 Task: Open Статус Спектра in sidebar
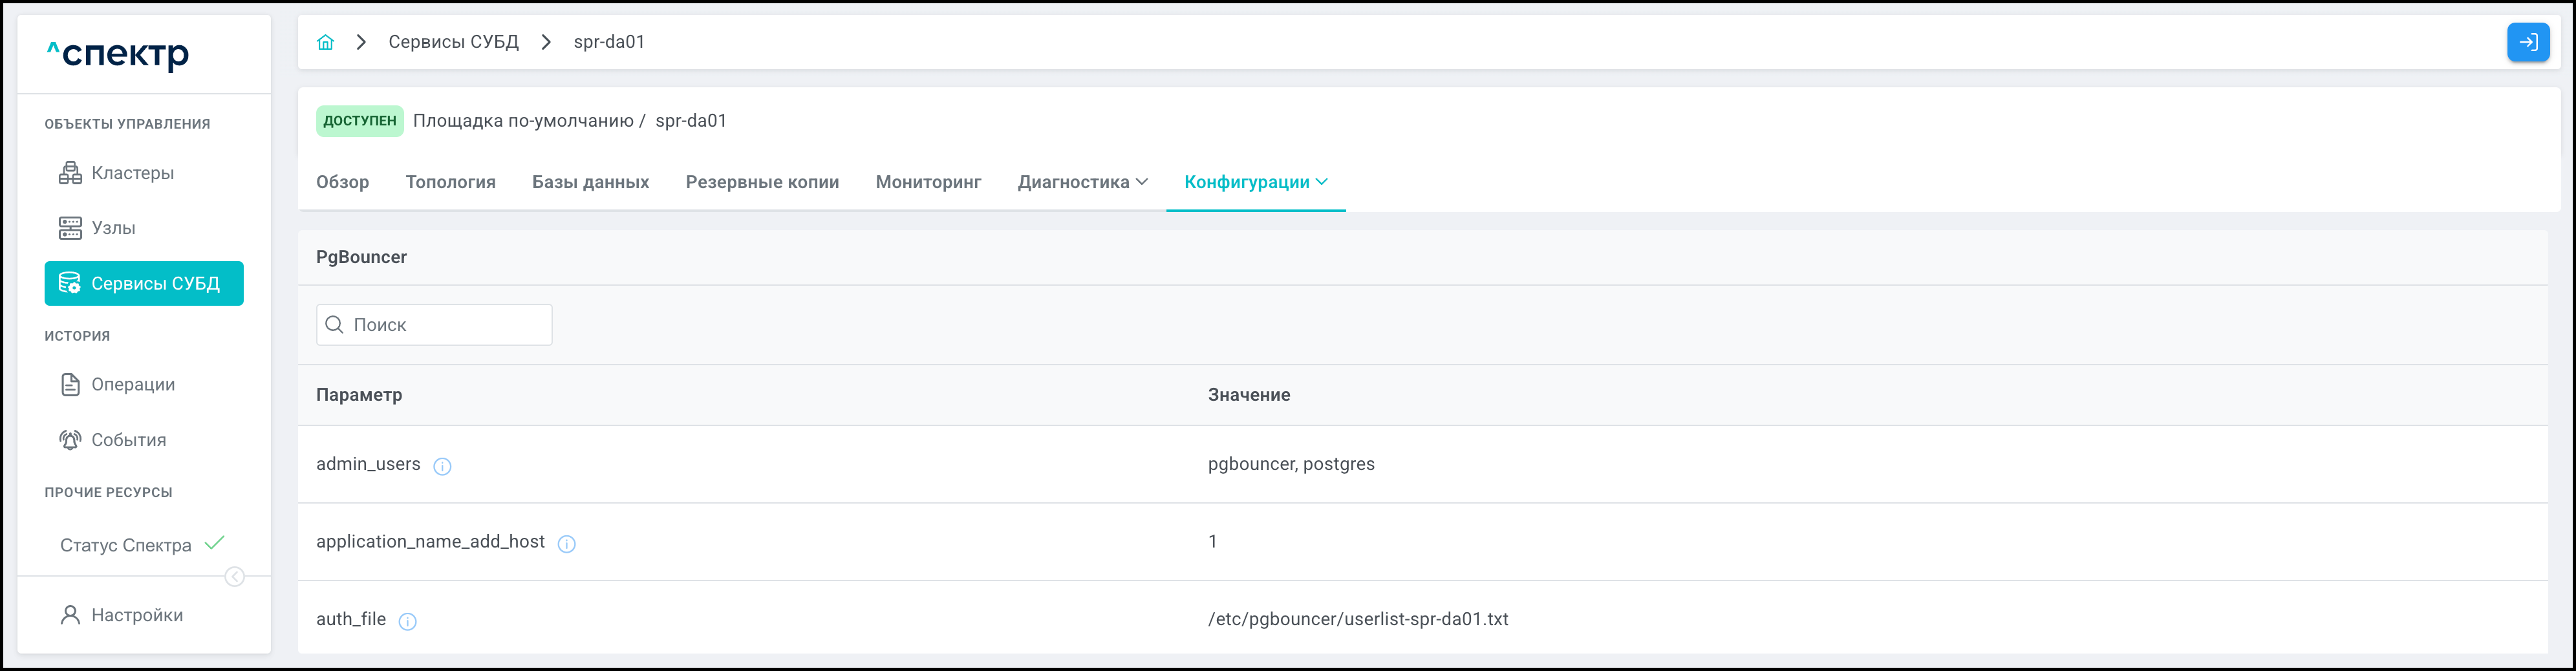126,545
